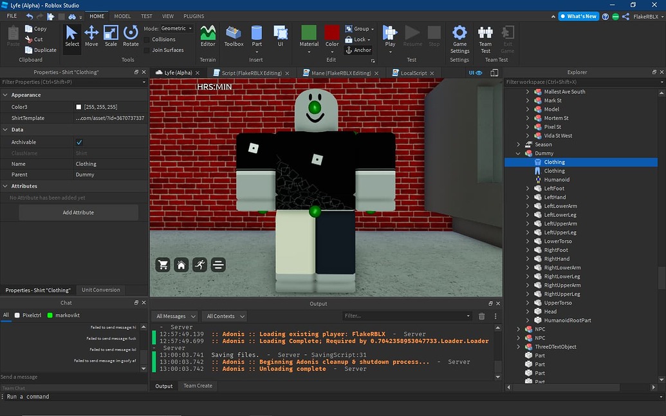This screenshot has height=416, width=666.
Task: Switch to the MODEL ribbon tab
Action: point(122,16)
